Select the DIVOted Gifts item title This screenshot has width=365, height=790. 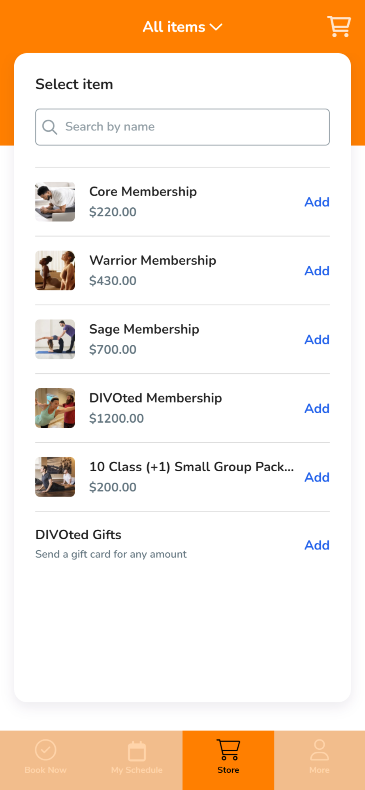(78, 534)
